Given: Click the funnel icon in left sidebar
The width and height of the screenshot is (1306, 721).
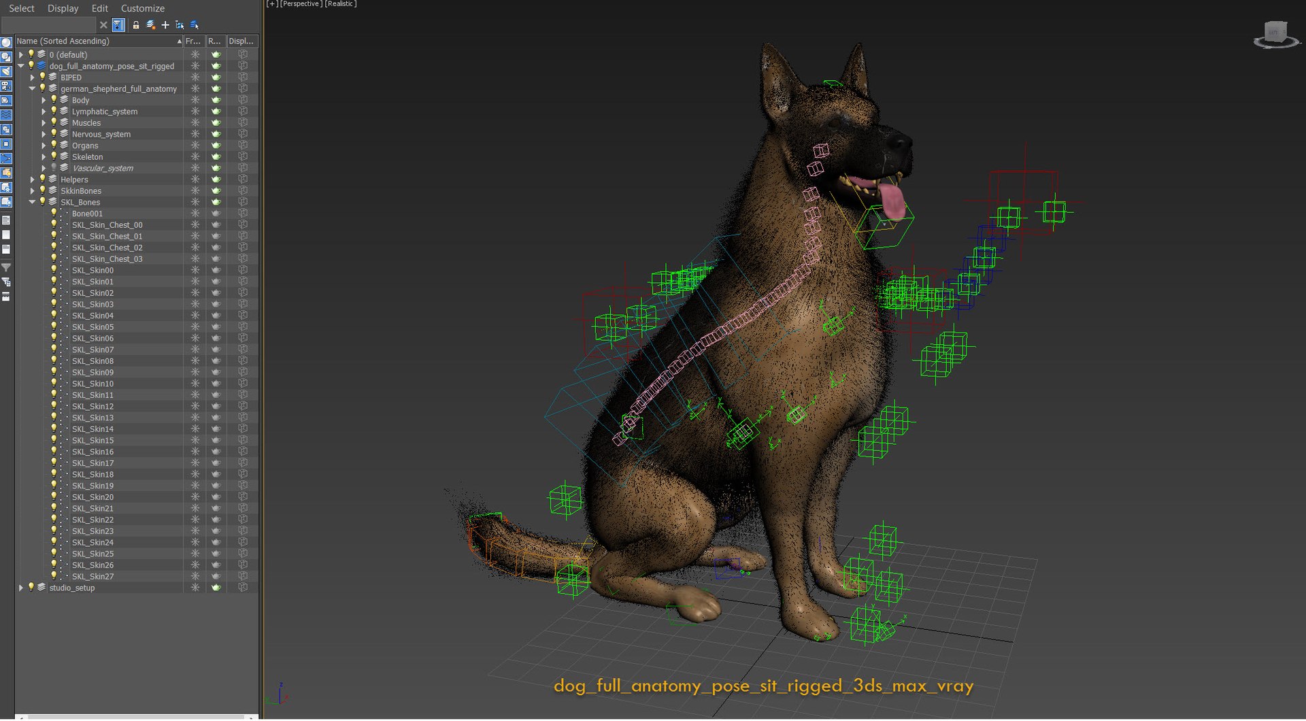Looking at the screenshot, I should click(6, 267).
